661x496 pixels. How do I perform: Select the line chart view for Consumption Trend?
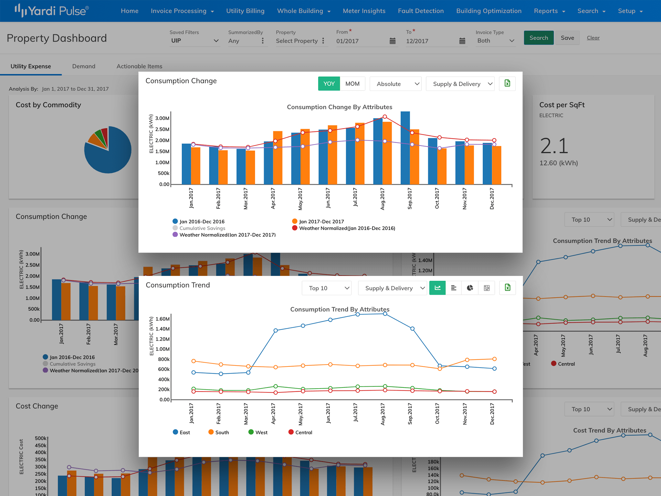coord(437,288)
